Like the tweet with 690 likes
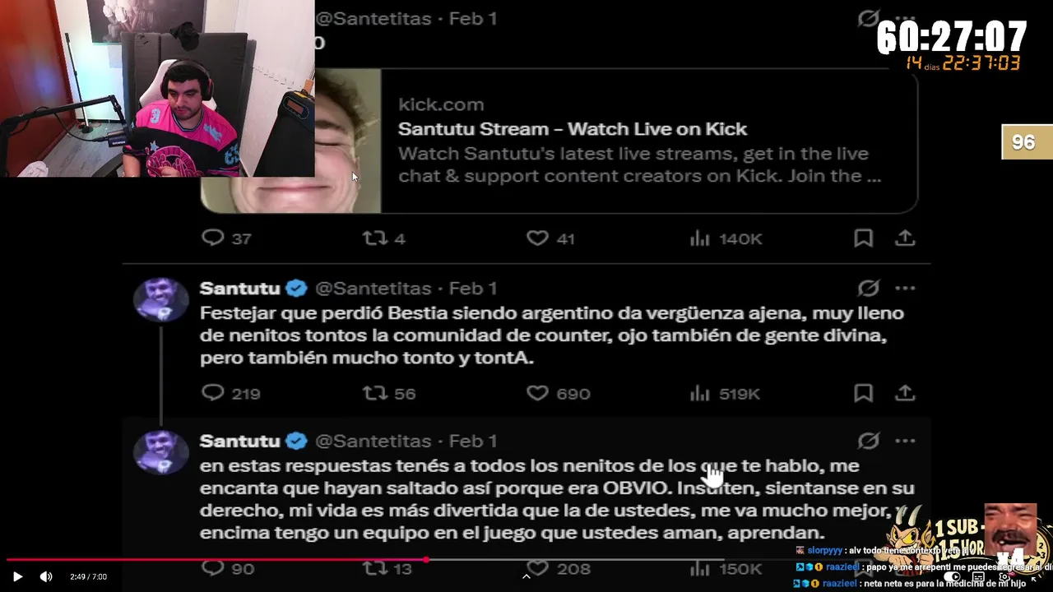This screenshot has height=592, width=1053. tap(537, 393)
